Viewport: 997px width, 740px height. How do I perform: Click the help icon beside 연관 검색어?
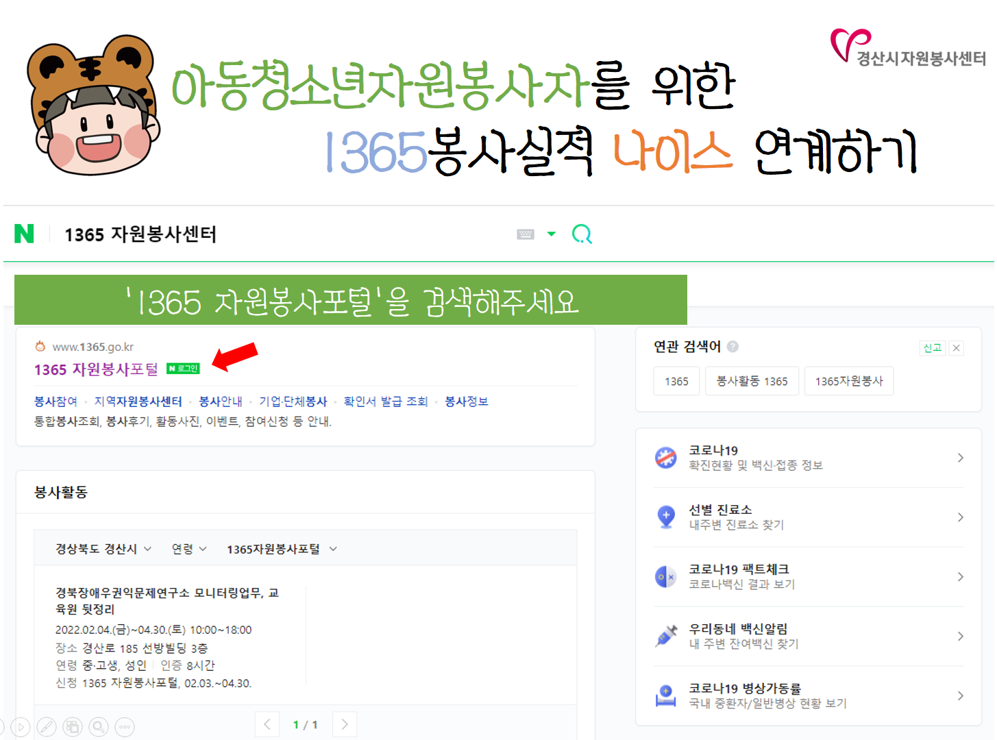click(x=733, y=347)
